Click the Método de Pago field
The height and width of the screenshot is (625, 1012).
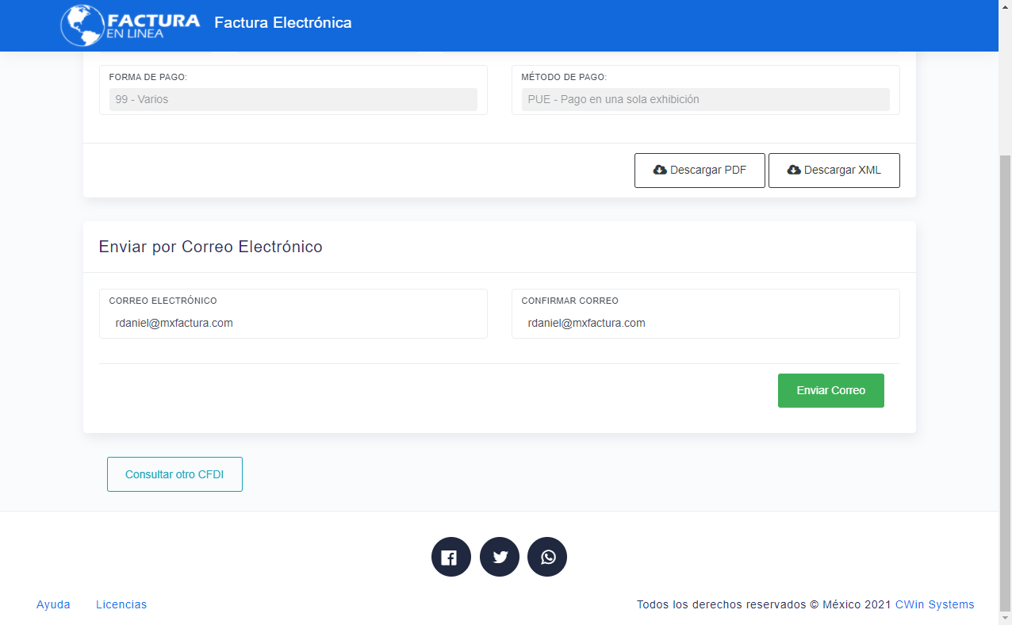pyautogui.click(x=705, y=99)
